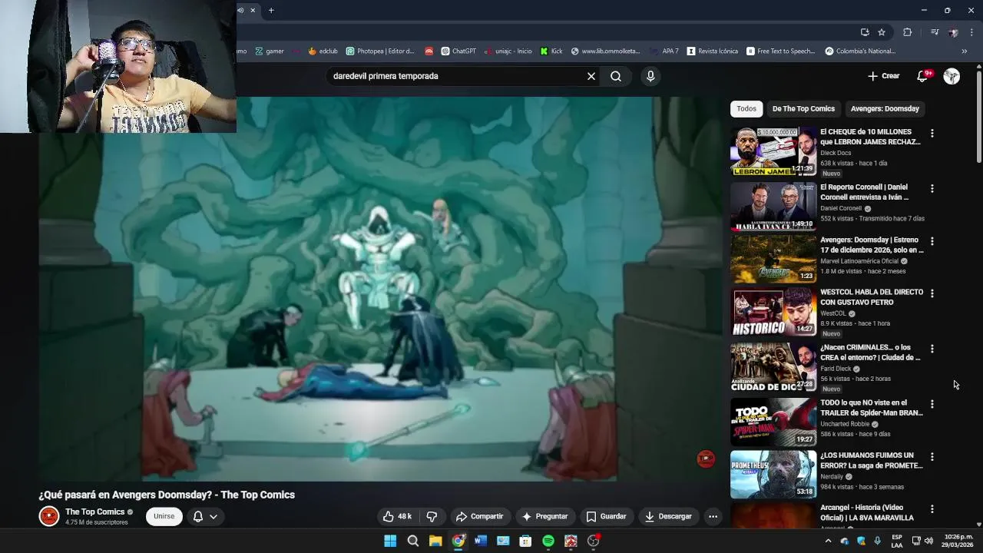The width and height of the screenshot is (983, 553).
Task: Open options for El Reporte Coronell video
Action: pos(932,189)
